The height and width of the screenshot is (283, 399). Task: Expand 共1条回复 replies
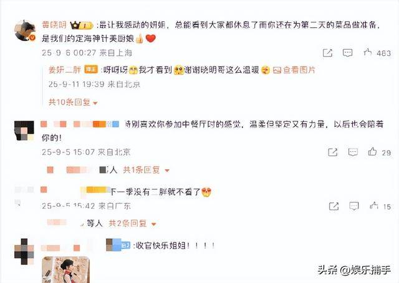(x=147, y=170)
